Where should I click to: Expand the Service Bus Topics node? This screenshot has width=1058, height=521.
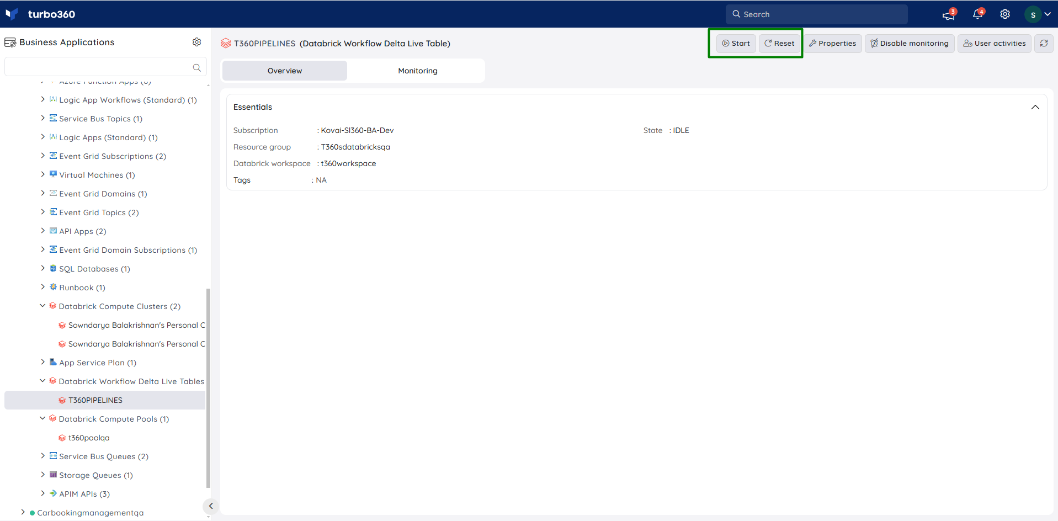tap(42, 118)
